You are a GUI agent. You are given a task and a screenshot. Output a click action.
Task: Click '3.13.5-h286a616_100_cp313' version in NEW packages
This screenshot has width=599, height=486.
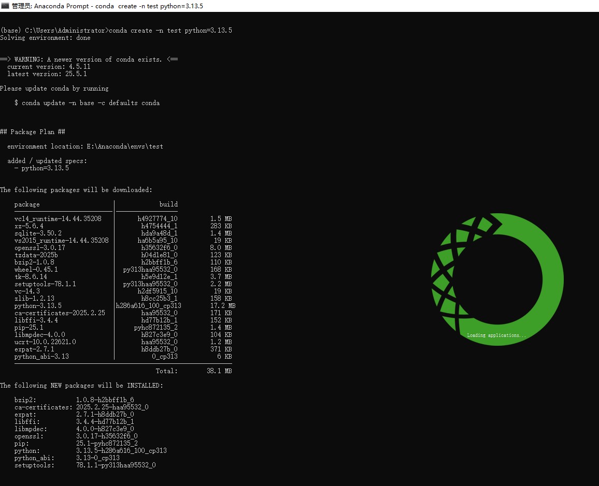point(121,451)
